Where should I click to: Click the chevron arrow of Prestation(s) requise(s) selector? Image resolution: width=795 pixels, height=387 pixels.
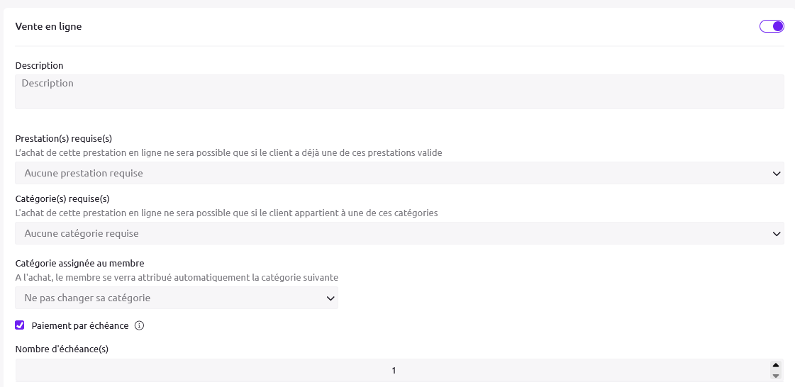pyautogui.click(x=777, y=174)
